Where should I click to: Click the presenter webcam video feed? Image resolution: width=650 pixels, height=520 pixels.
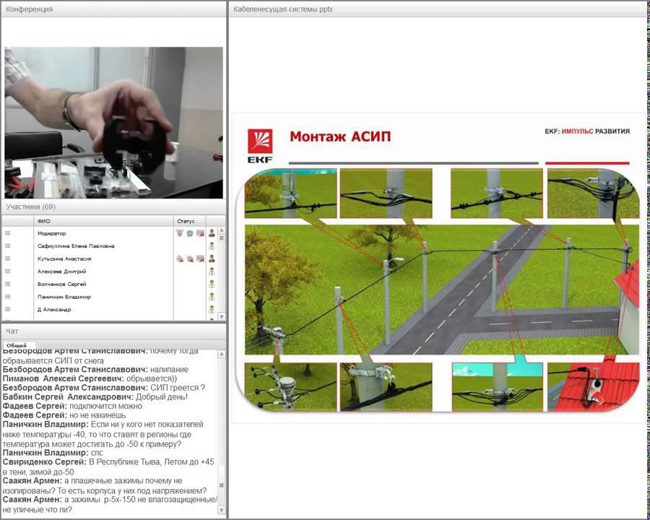[113, 123]
